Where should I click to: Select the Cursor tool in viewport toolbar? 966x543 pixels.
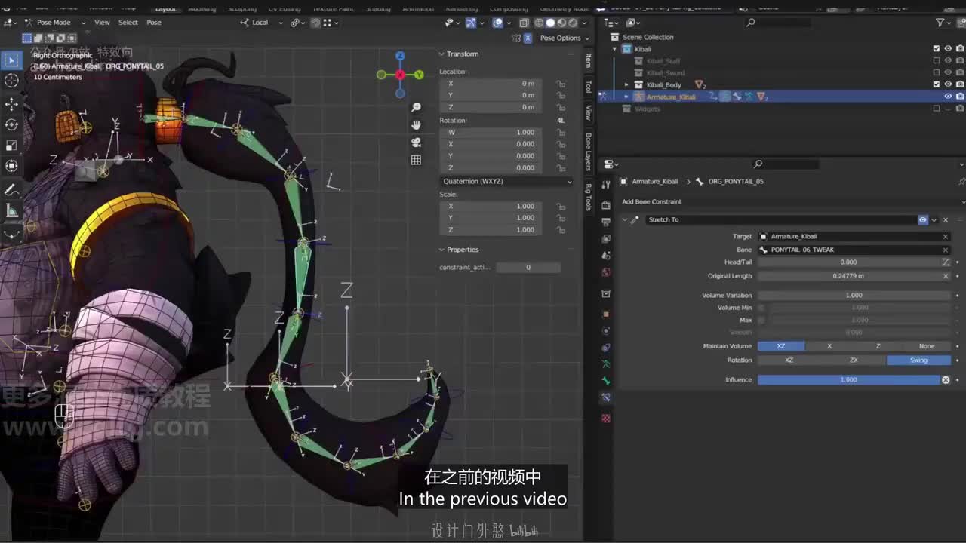pyautogui.click(x=11, y=81)
